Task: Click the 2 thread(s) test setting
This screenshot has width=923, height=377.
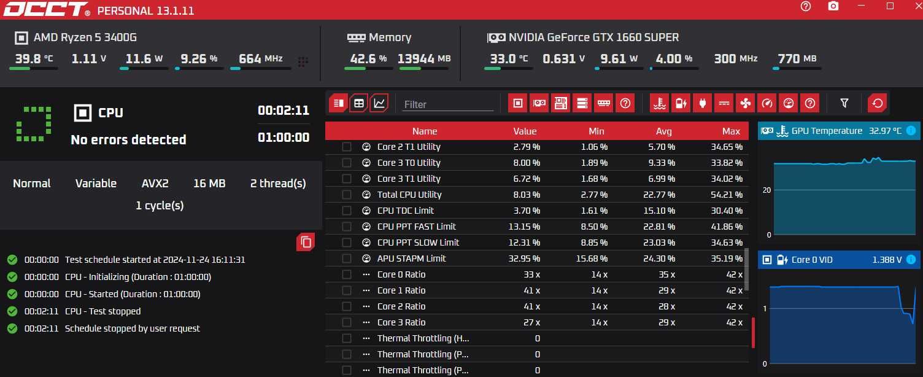Action: click(278, 184)
